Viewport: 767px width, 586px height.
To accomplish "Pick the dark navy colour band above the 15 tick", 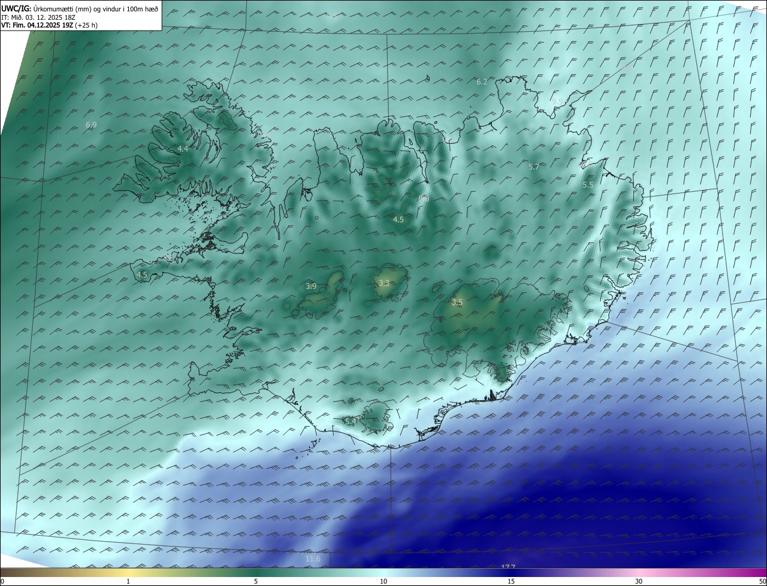I will 511,572.
